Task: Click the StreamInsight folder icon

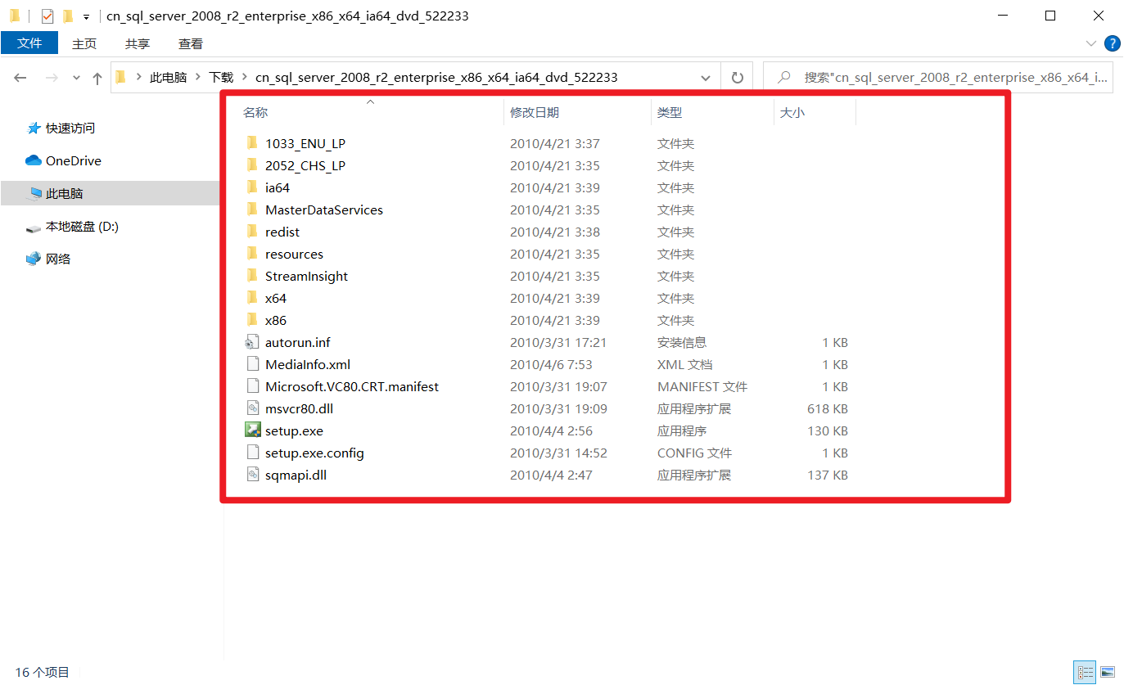Action: click(x=252, y=276)
